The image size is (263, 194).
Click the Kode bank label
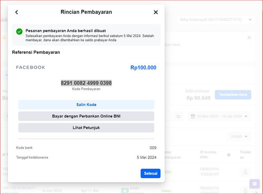coord(24,148)
